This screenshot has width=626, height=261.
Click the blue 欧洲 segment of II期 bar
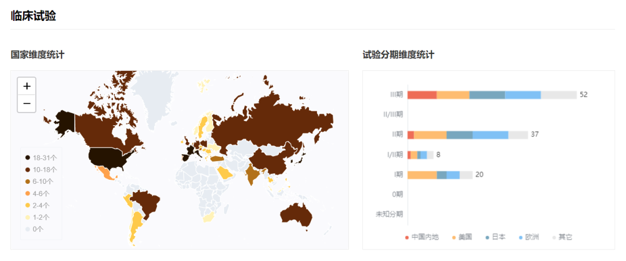point(491,135)
